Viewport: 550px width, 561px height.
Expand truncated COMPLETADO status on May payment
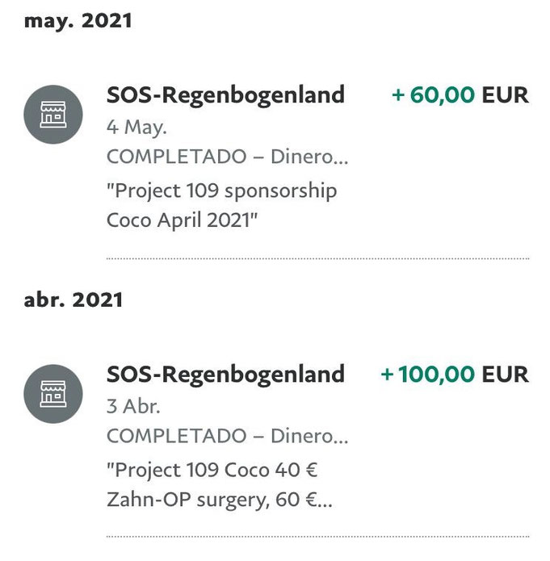[228, 157]
